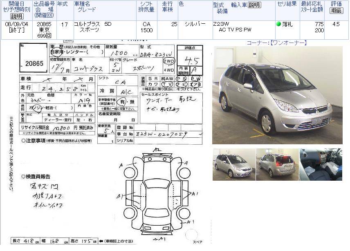Image resolution: width=350 pixels, height=251 pixels.
Task: Click the large front-view car photo
Action: tap(277, 95)
